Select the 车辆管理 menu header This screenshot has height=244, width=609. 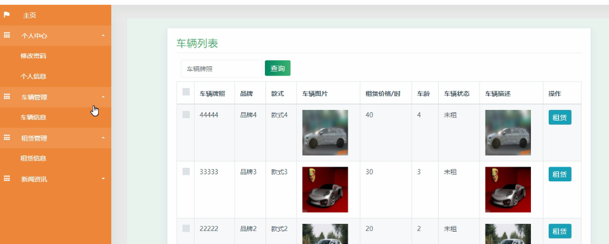56,97
